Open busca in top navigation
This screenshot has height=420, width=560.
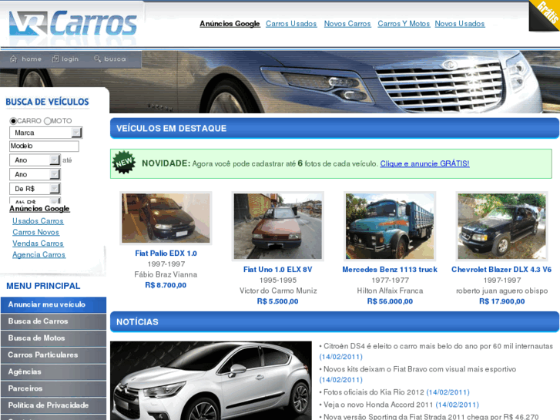click(x=115, y=59)
